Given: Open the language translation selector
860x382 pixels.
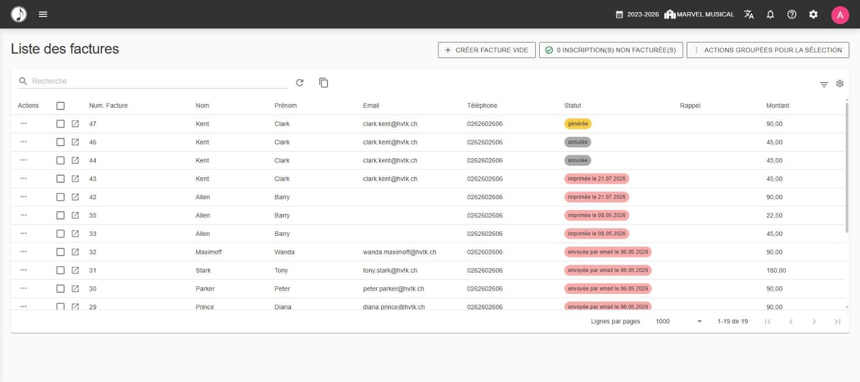Looking at the screenshot, I should pos(749,14).
